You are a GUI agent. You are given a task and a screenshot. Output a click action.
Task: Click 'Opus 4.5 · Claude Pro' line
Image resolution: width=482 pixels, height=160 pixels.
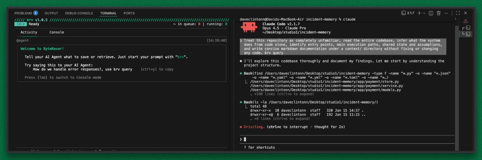(x=284, y=28)
